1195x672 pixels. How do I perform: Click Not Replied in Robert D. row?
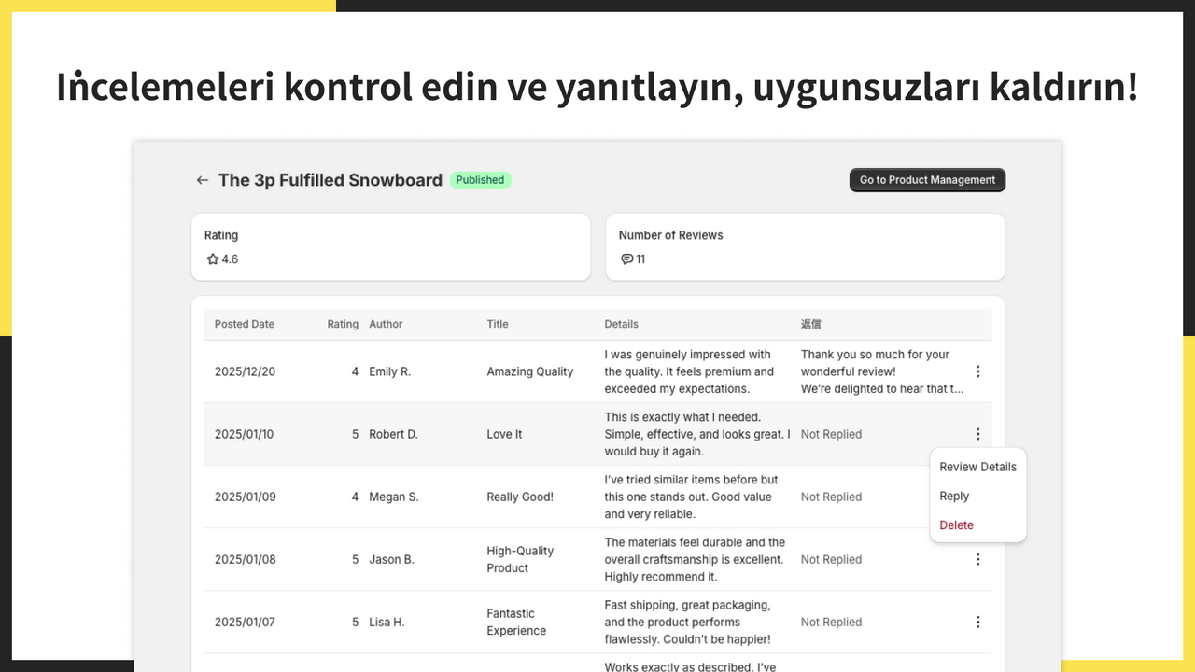pos(831,434)
